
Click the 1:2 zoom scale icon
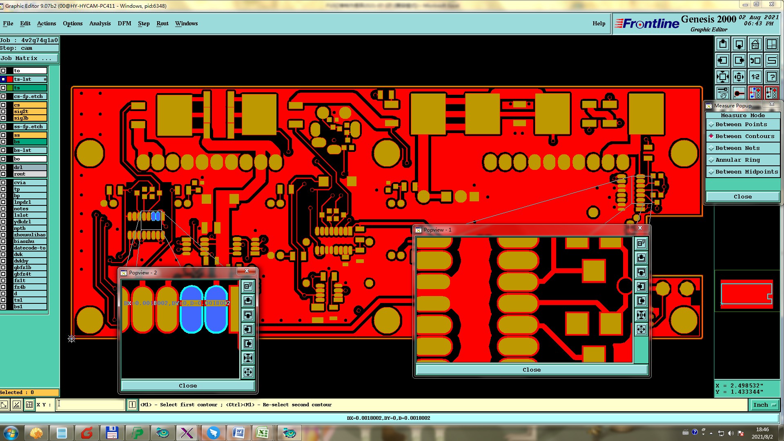pyautogui.click(x=755, y=77)
